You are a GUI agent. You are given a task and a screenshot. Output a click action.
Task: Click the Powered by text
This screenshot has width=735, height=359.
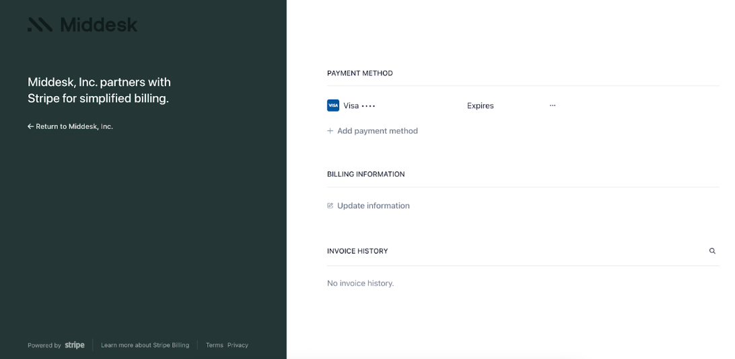(44, 346)
